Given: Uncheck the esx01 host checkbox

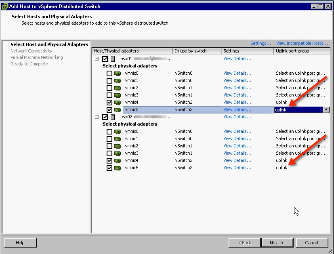Looking at the screenshot, I should tap(105, 59).
